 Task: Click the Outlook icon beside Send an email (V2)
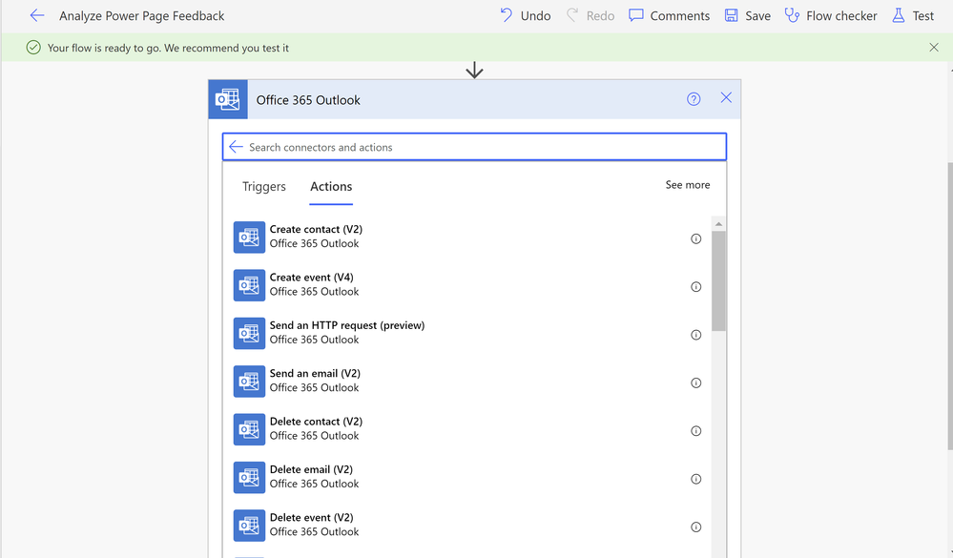click(x=249, y=382)
